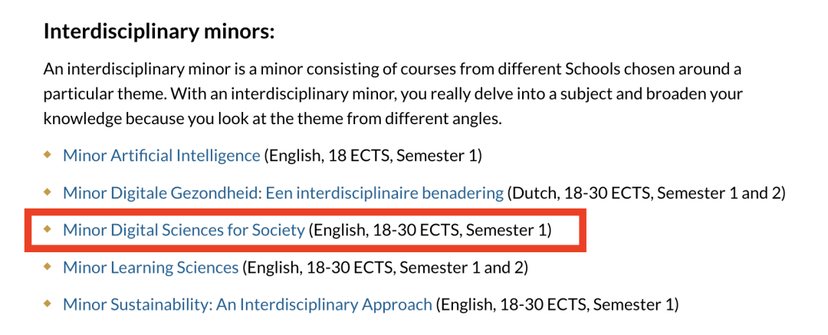Open Minor Digitale Gezondheid interdisciplinaire benadering link

(283, 193)
